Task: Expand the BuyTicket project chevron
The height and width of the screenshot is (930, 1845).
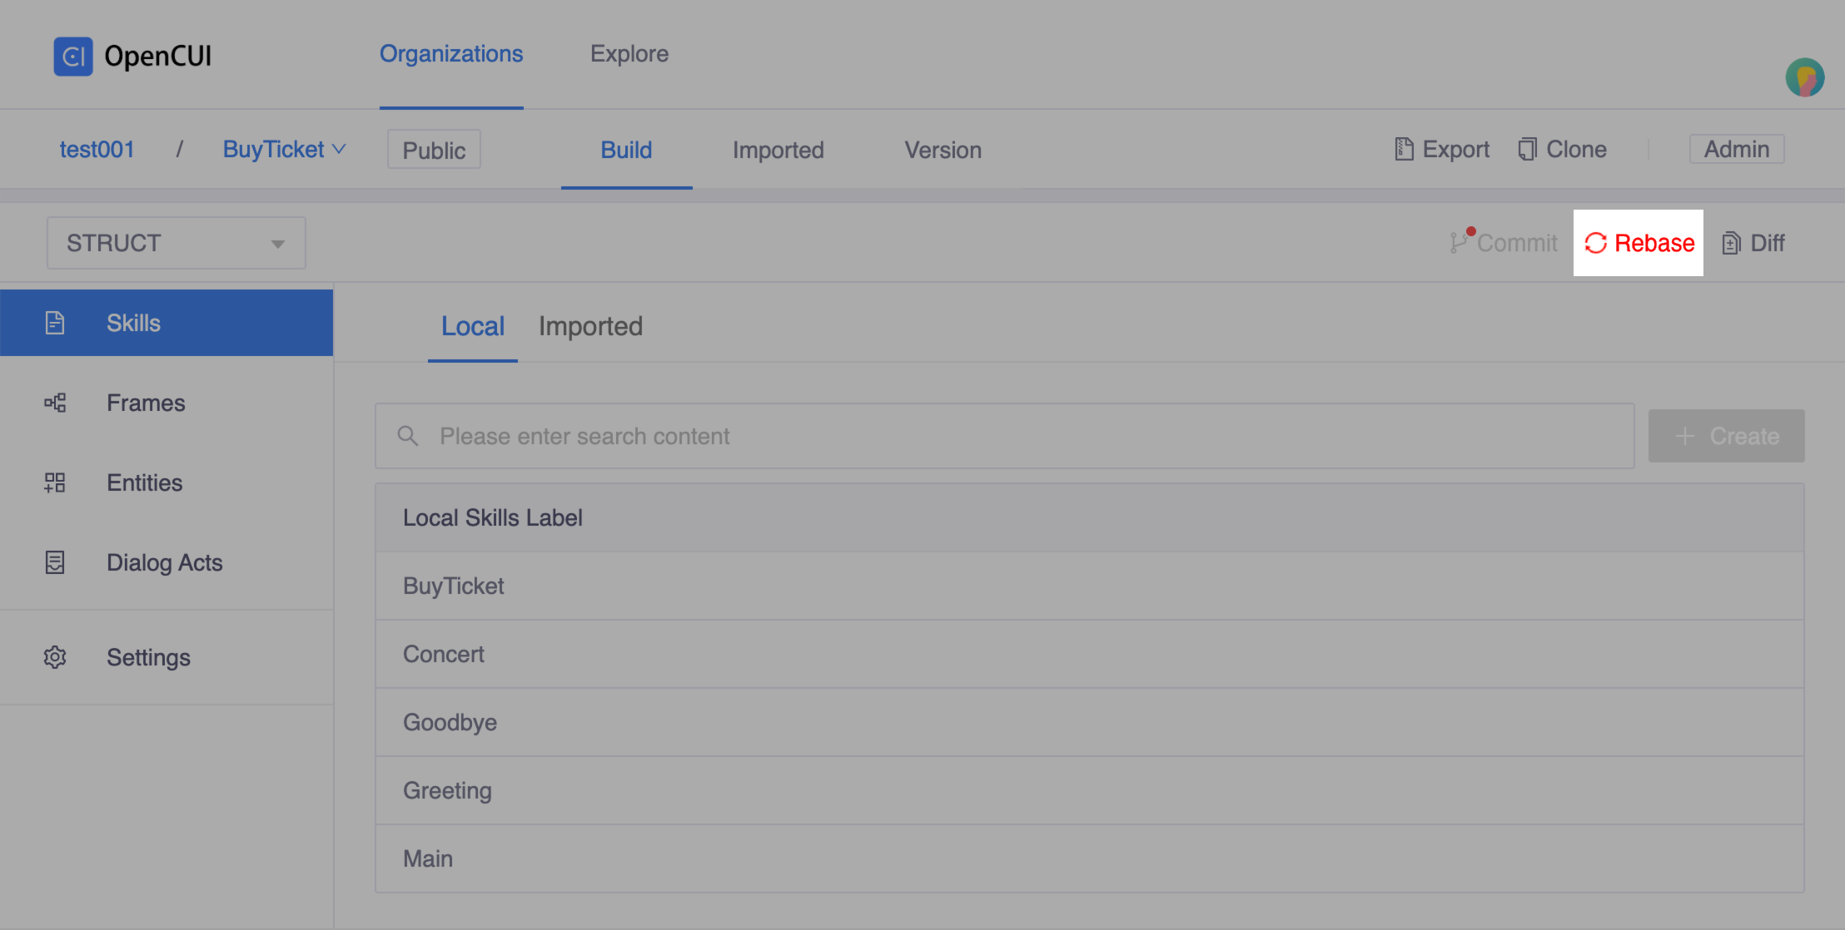Action: coord(339,149)
